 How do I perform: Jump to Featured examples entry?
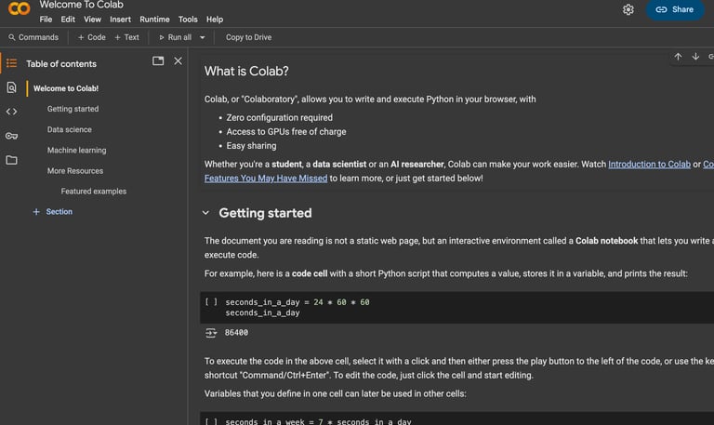click(94, 192)
